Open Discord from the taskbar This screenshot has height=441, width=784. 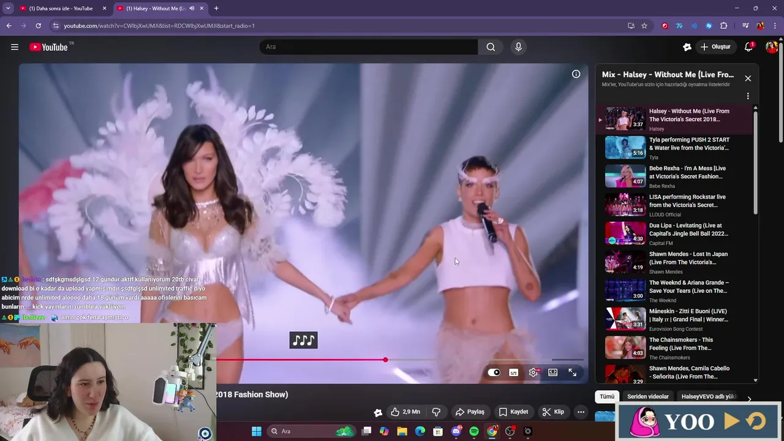pyautogui.click(x=456, y=431)
